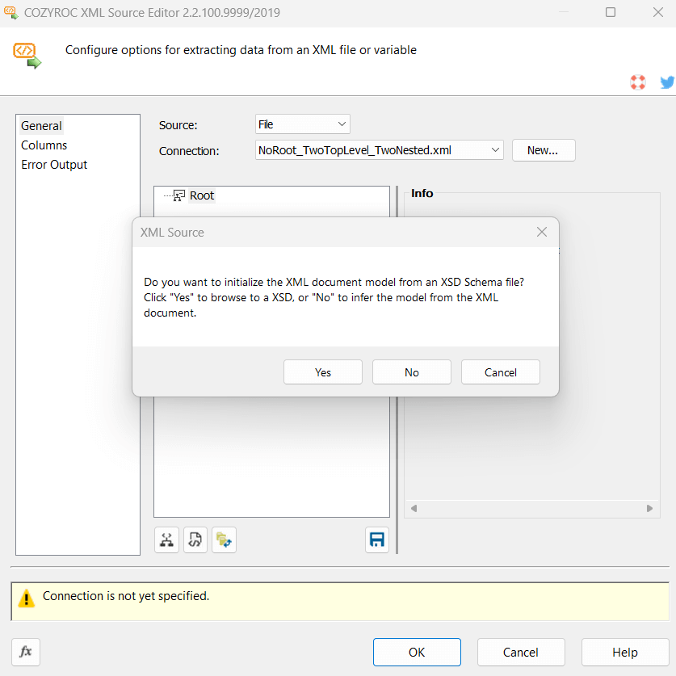Open the Error Output page
The height and width of the screenshot is (676, 676).
point(54,165)
